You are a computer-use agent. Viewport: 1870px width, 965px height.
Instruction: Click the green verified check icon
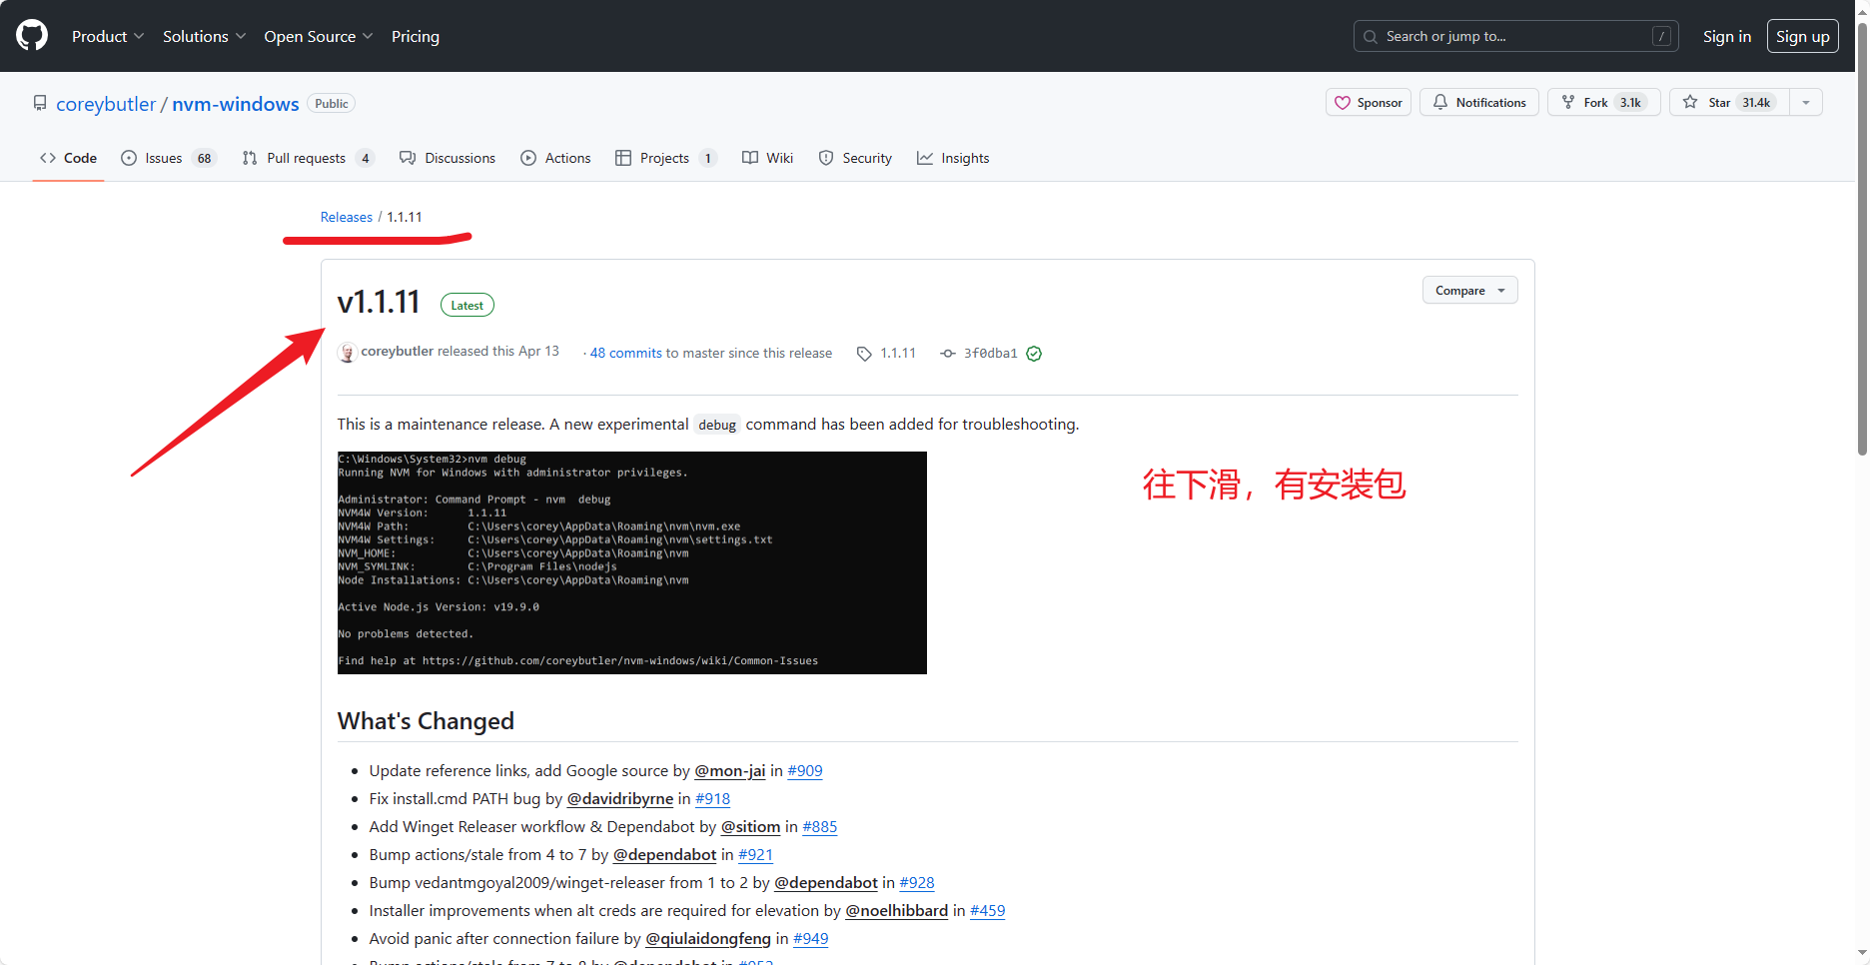[1034, 354]
